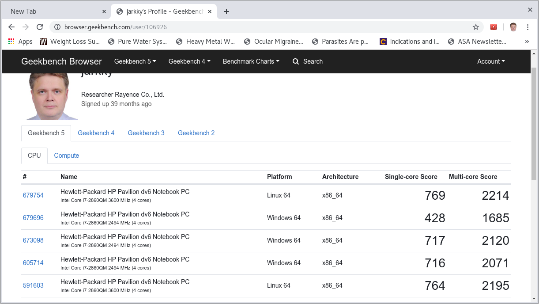This screenshot has height=304, width=539.
Task: Close the browser window with X
Action: [x=530, y=9]
